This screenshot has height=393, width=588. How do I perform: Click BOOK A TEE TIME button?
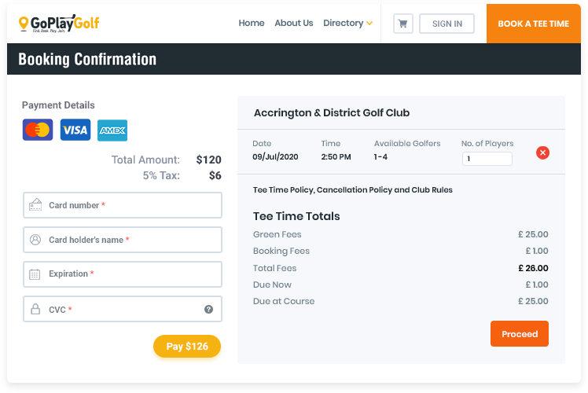(533, 24)
